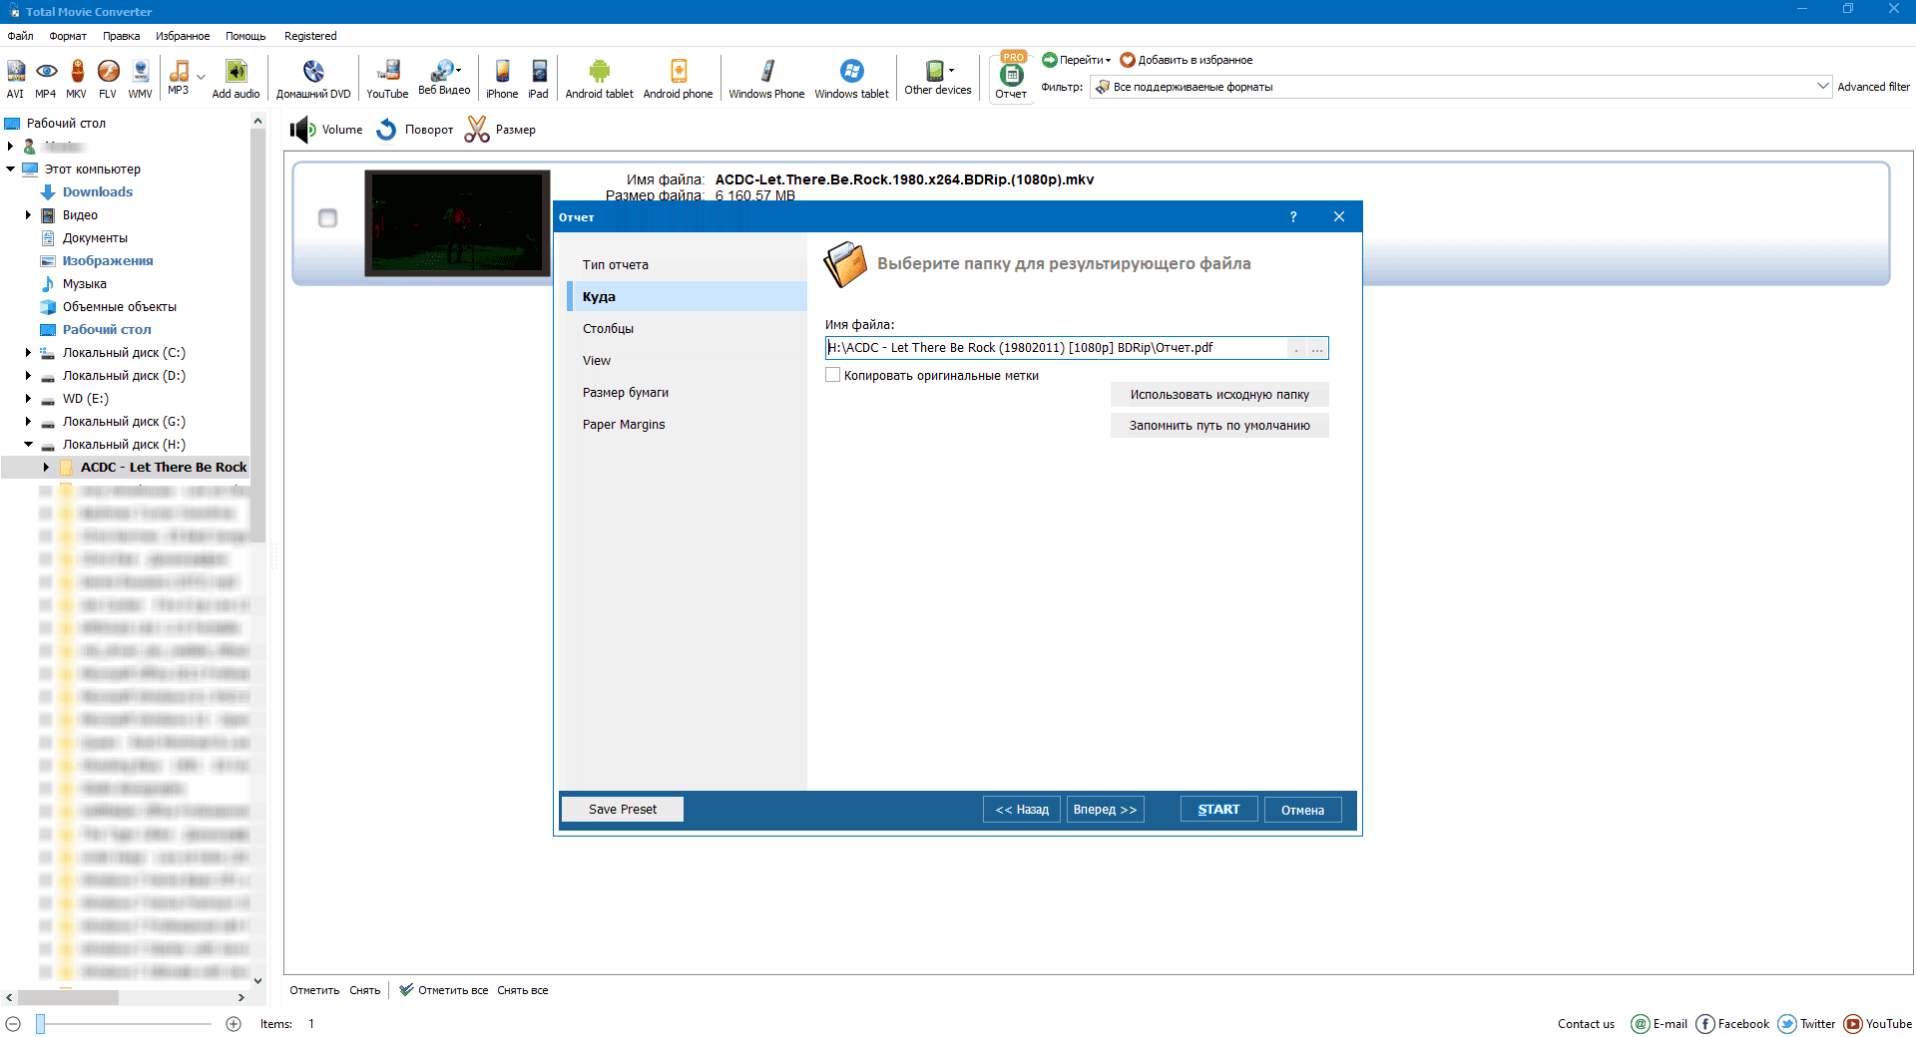Click the thumbnail zoom slider handle
Viewport: 1916px width, 1037px height.
[x=41, y=1024]
